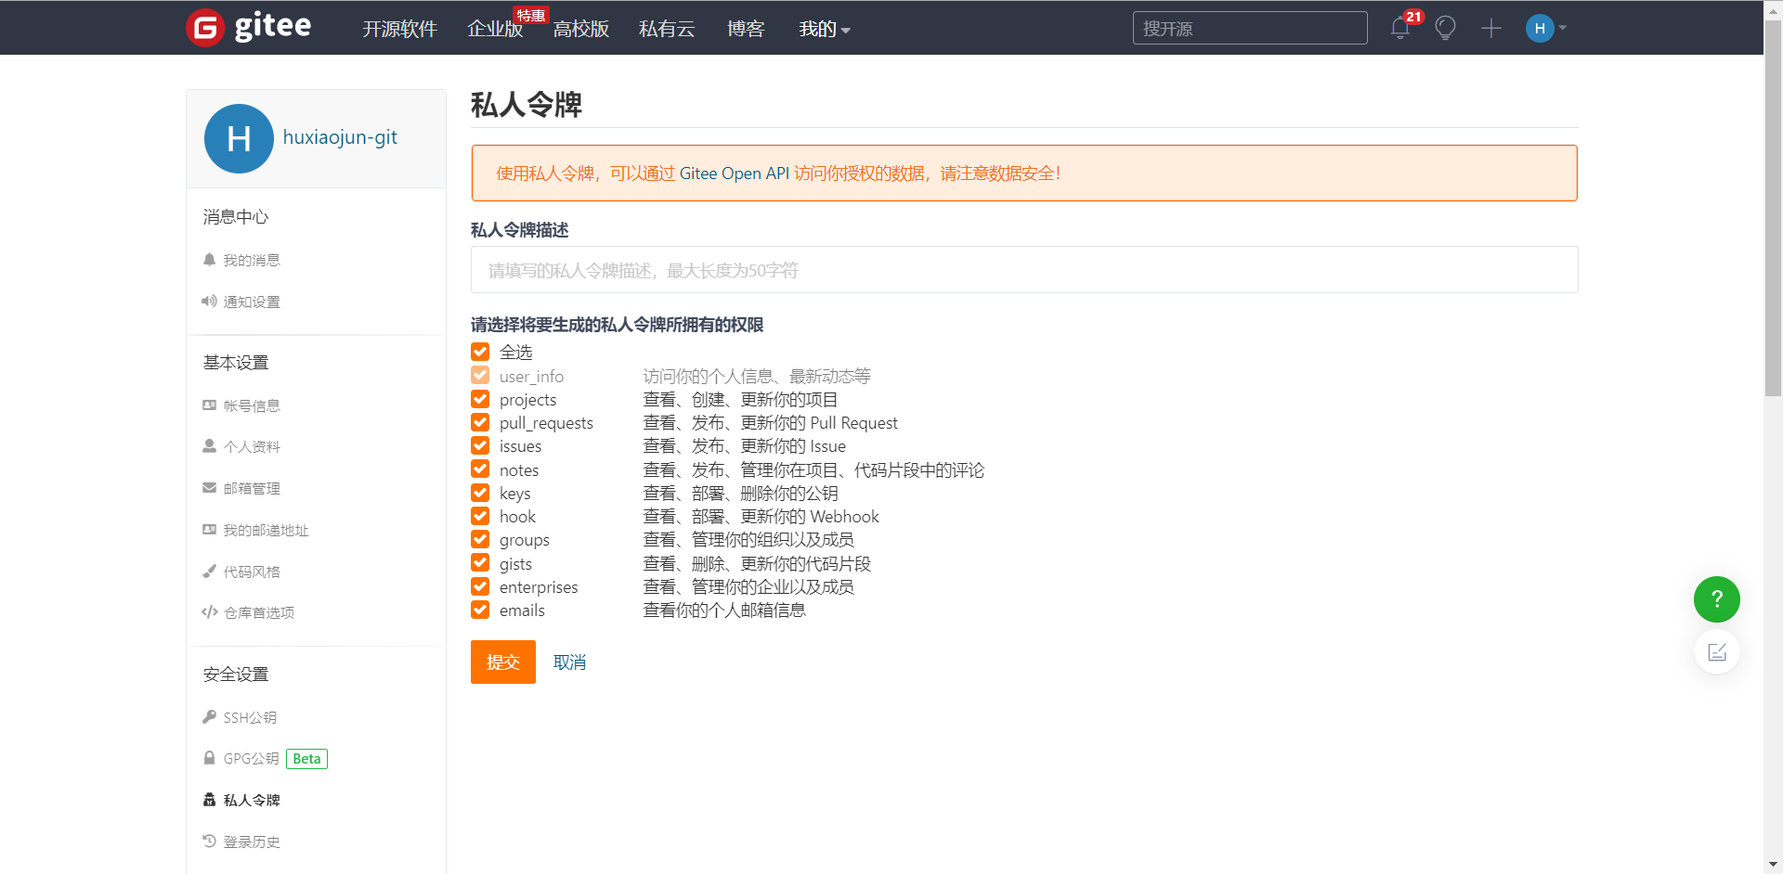The width and height of the screenshot is (1783, 874).
Task: Open 通知设置 in sidebar
Action: [252, 302]
